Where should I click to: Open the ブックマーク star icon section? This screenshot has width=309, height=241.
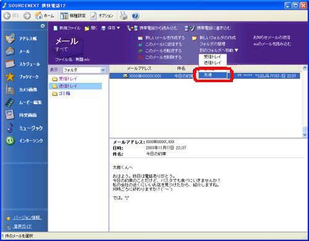click(22, 77)
